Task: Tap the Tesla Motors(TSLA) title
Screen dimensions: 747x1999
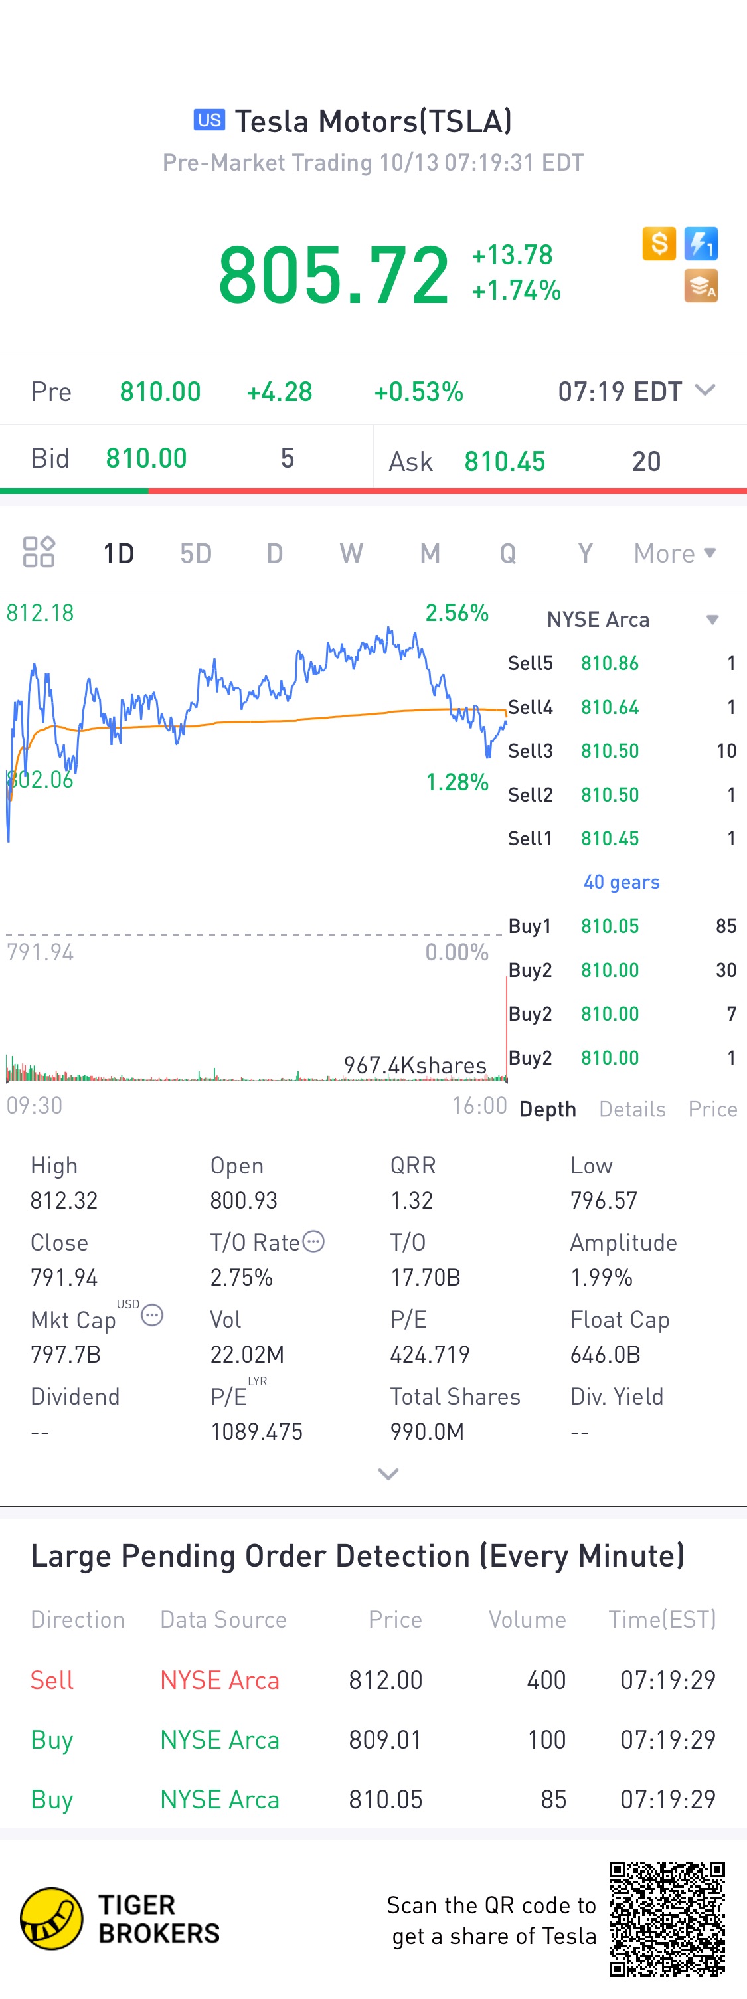Action: [x=373, y=121]
